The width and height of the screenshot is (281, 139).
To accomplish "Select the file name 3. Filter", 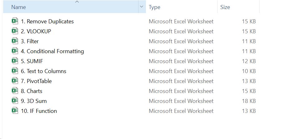I will pos(30,41).
